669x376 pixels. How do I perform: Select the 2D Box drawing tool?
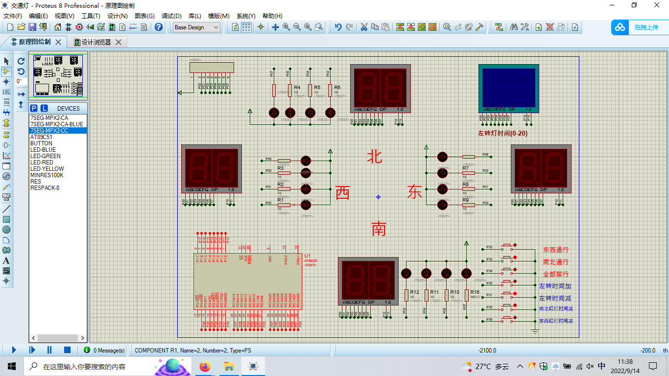pyautogui.click(x=6, y=219)
